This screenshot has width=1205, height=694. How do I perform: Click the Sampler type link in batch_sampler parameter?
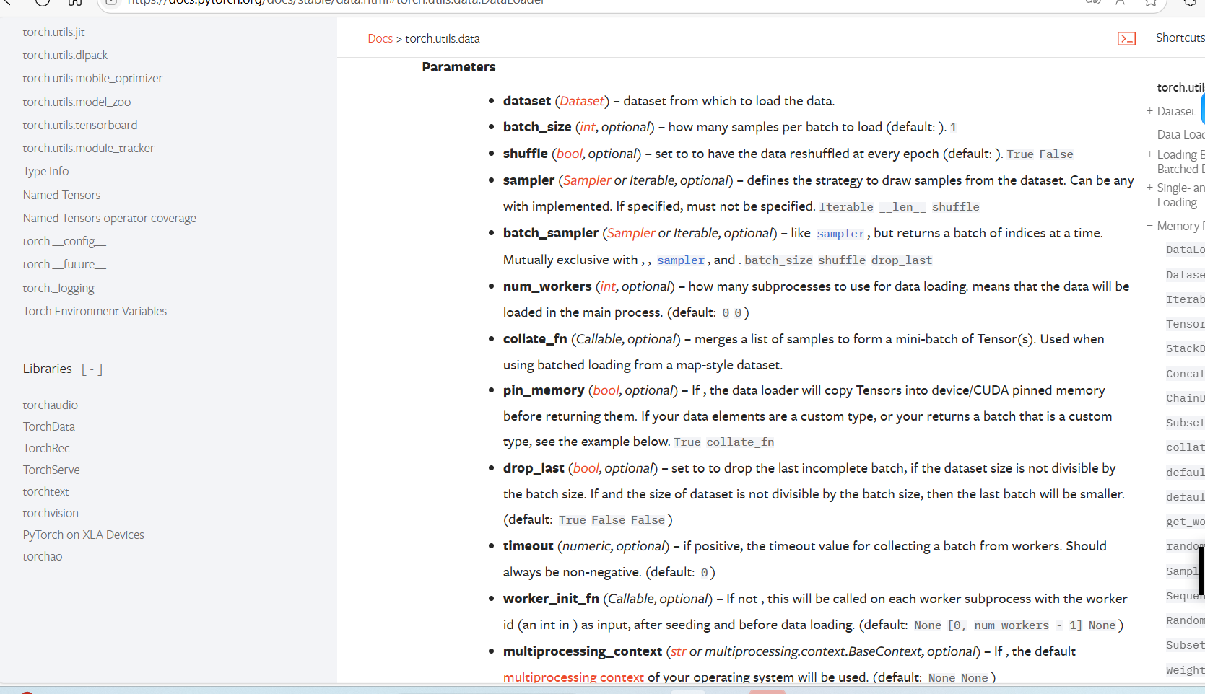pos(631,234)
